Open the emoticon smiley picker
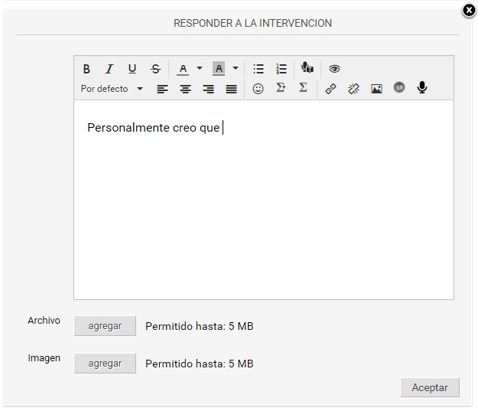The width and height of the screenshot is (478, 411). [258, 89]
